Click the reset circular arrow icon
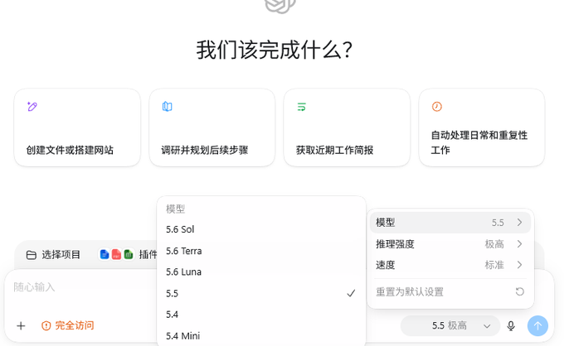 tap(519, 291)
